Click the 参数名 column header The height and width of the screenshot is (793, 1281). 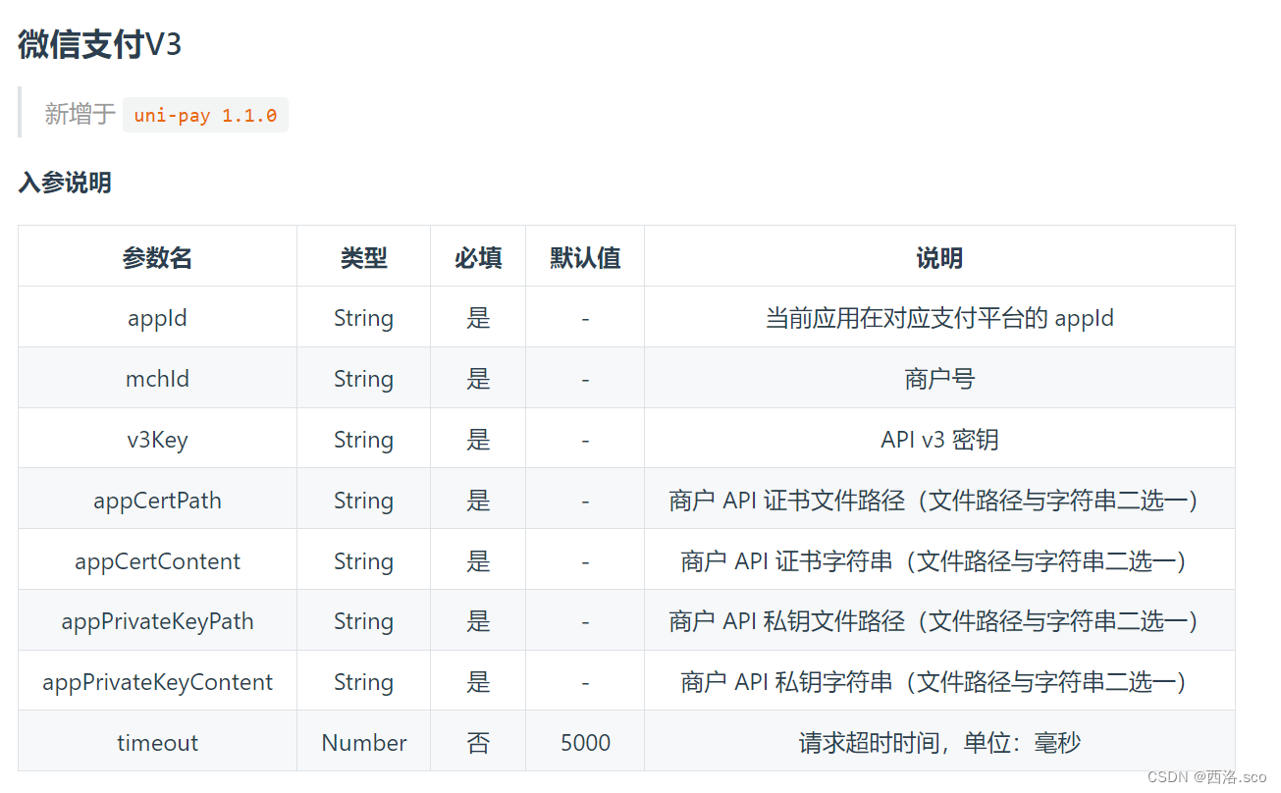[x=157, y=258]
